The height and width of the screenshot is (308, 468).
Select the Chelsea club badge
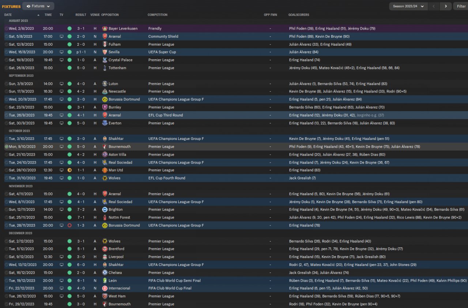coord(105,273)
